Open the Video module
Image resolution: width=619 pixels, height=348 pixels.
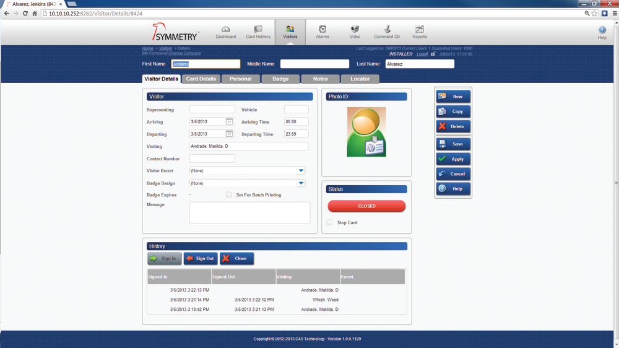[x=355, y=32]
